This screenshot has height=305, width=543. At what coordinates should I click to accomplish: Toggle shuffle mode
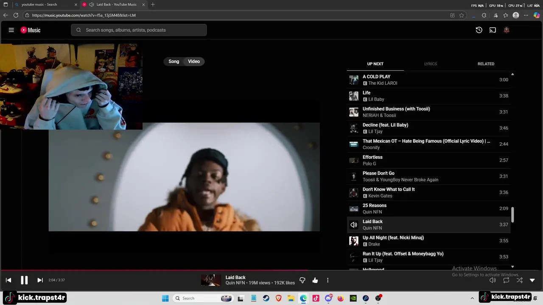tap(520, 280)
